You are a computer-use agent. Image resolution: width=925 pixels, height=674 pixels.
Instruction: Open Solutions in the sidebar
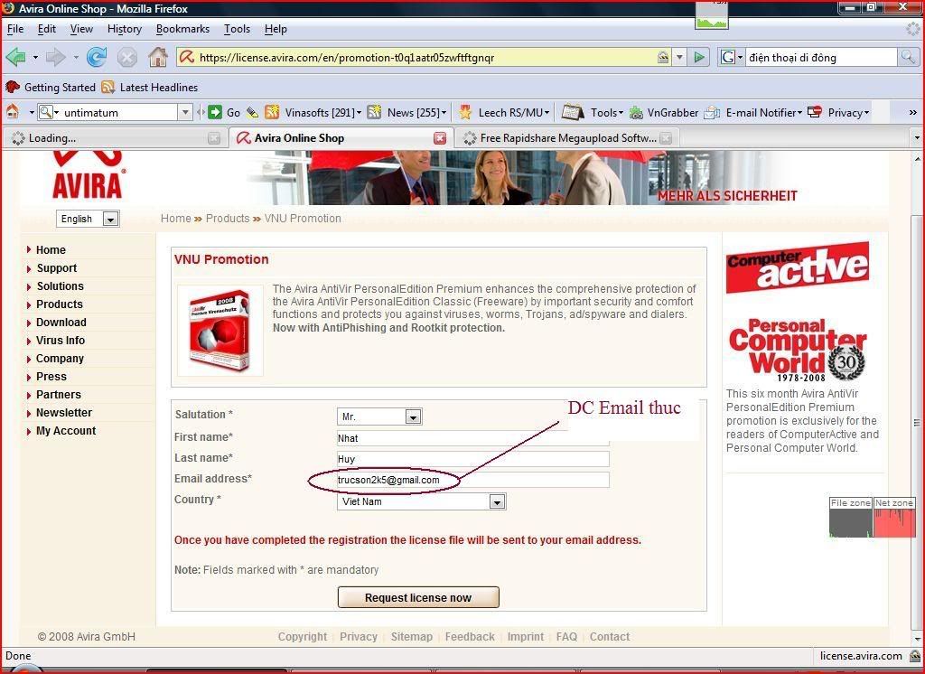61,286
